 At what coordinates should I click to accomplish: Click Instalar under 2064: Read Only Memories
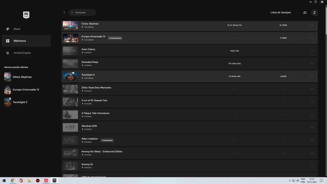[x=87, y=91]
